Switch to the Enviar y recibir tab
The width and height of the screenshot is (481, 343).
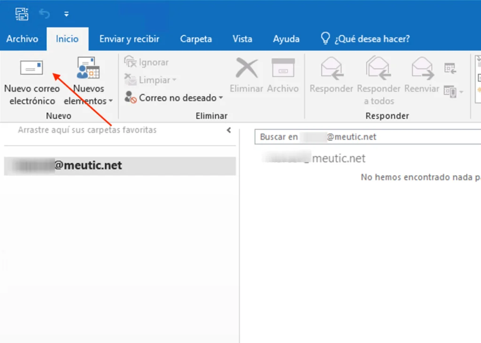[129, 39]
